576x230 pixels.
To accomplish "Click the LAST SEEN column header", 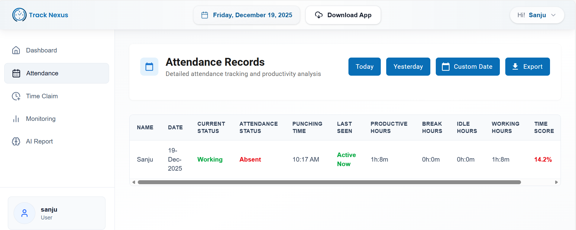I will [345, 128].
